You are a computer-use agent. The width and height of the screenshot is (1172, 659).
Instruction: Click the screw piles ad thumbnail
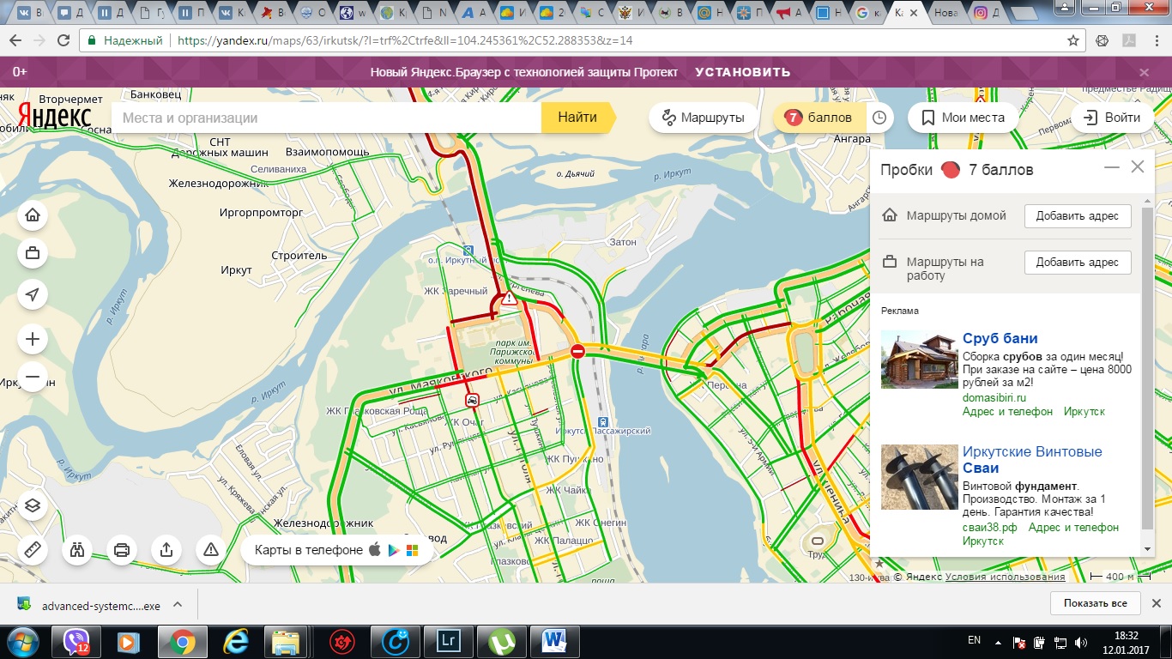click(x=919, y=477)
